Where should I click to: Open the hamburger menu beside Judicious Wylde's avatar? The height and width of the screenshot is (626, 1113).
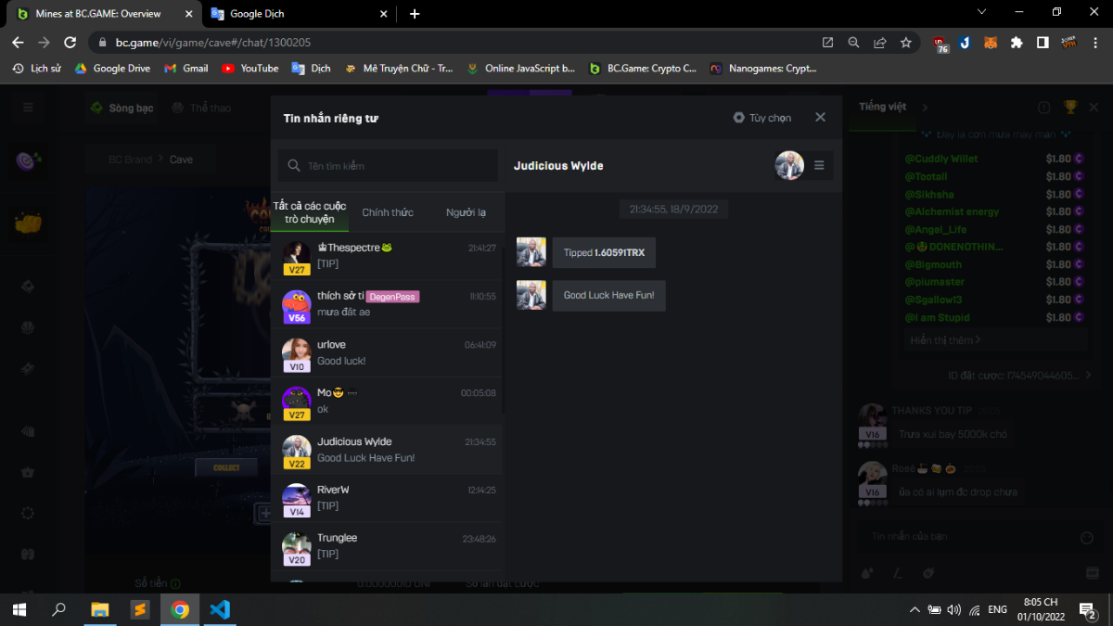click(819, 166)
